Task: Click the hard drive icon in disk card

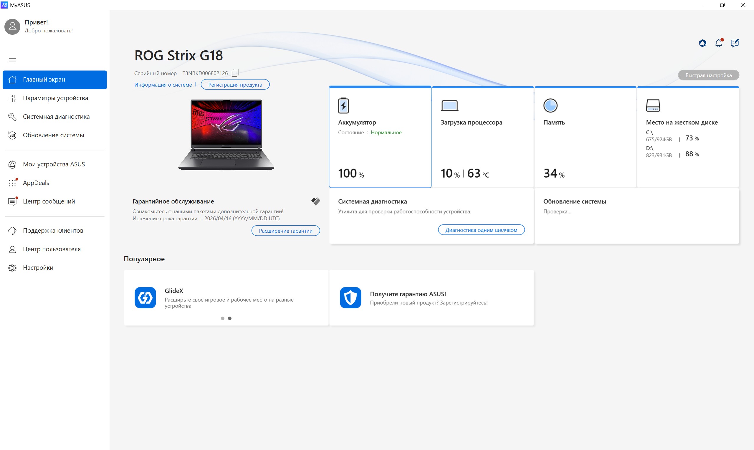Action: [x=653, y=105]
